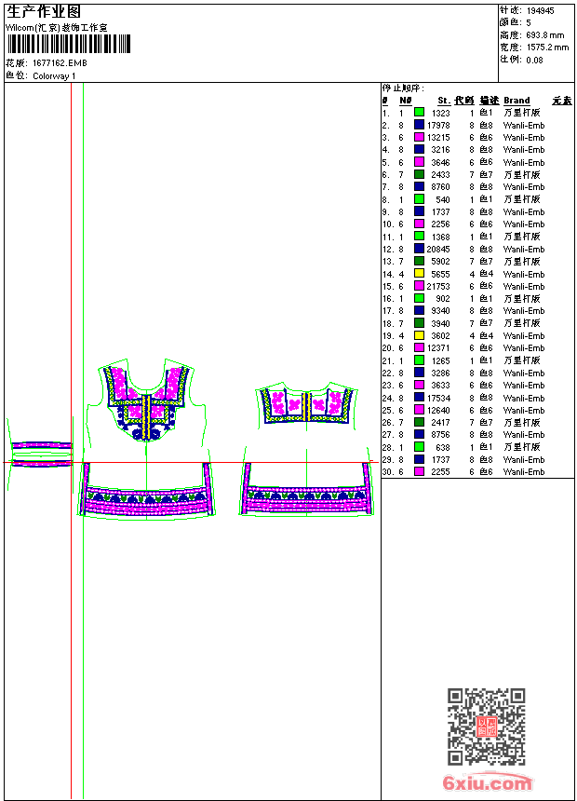Click the stitch count '8756' in row 27

[440, 435]
